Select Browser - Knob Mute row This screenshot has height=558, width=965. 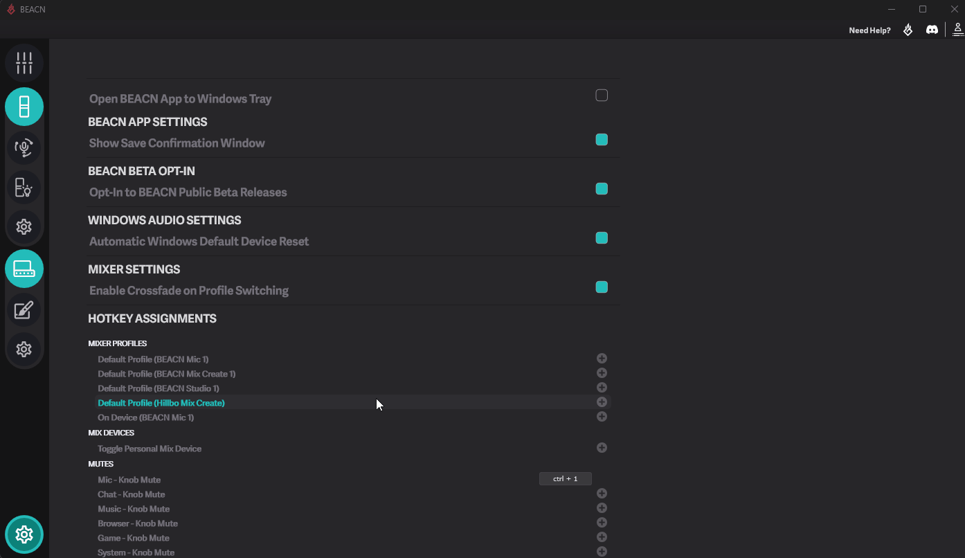coord(353,523)
